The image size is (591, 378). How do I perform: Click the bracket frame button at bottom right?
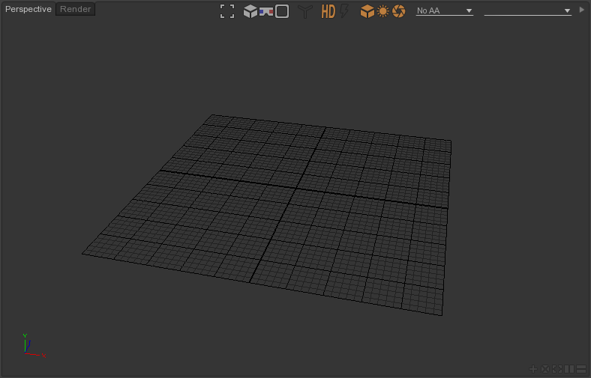click(x=557, y=369)
